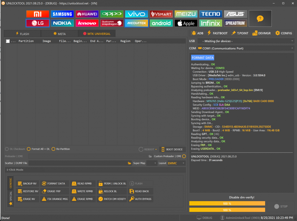Viewport: 297px width, 221px height.
Task: Click the yellow question mark help icon
Action: (260, 19)
